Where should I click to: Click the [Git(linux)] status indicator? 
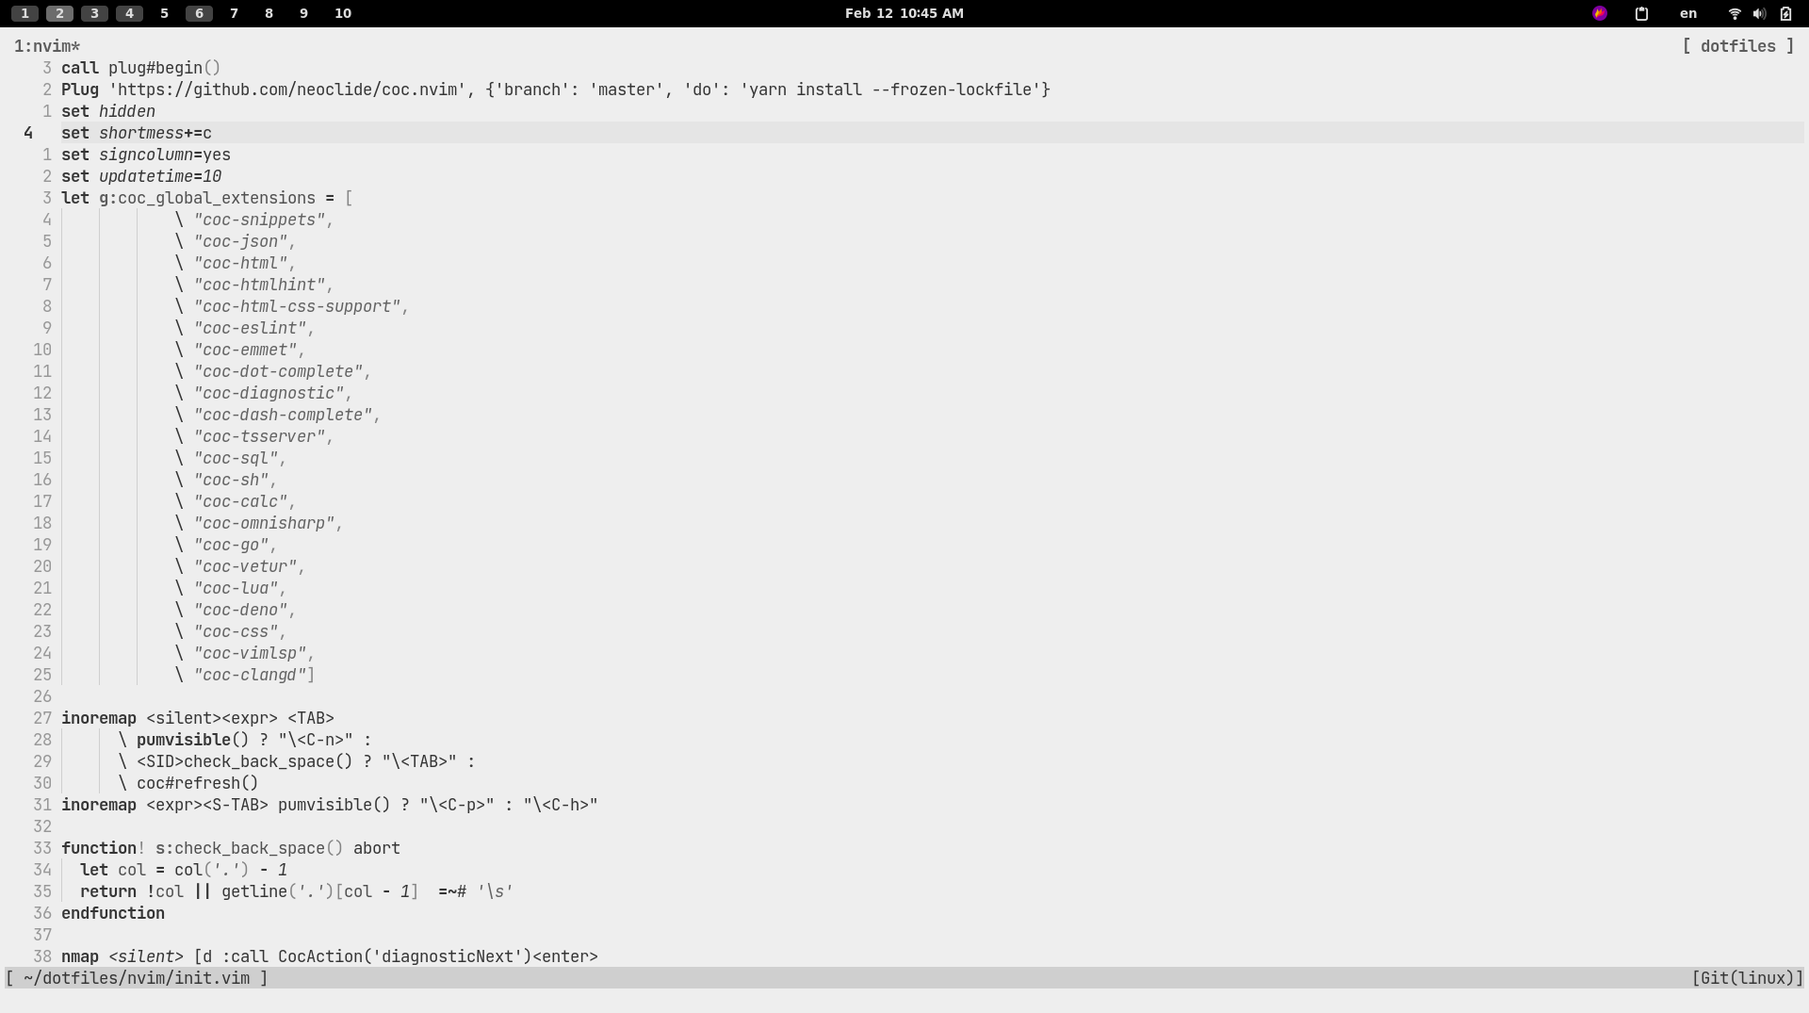coord(1748,978)
